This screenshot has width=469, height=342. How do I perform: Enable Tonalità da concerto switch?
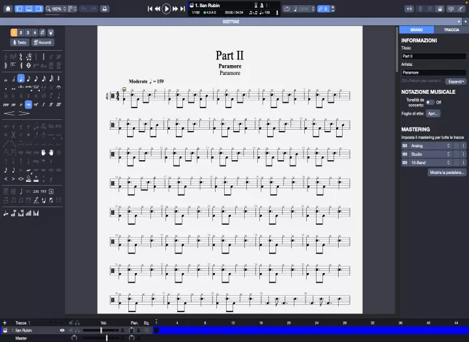430,102
